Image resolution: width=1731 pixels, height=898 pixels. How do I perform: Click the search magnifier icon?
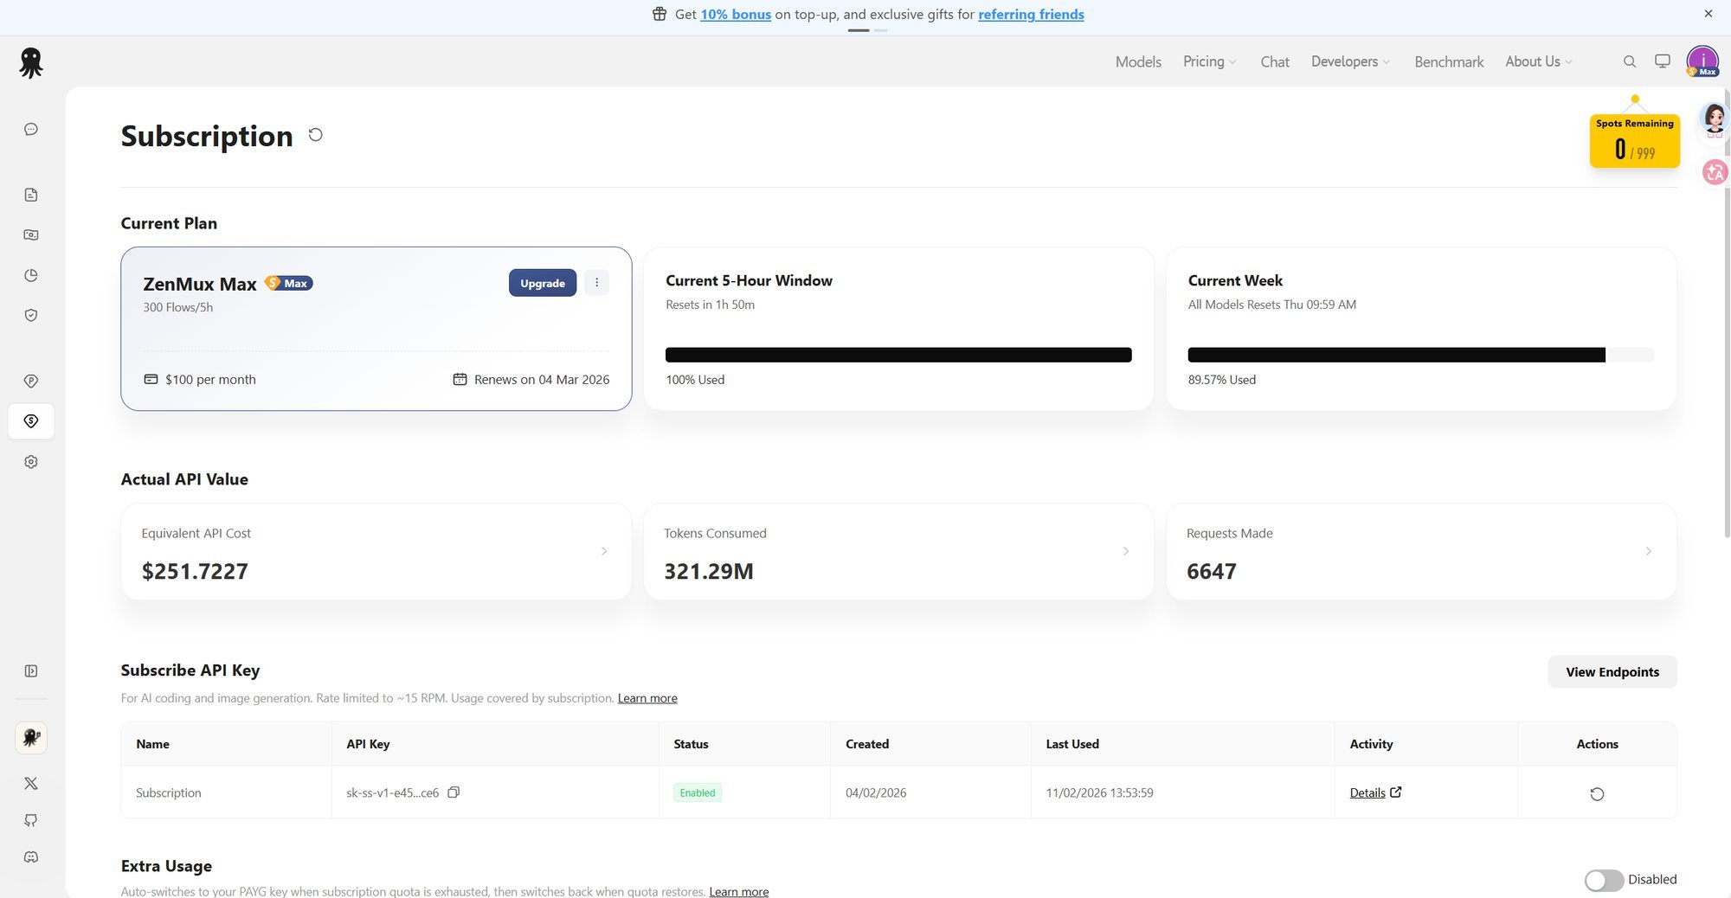(1629, 61)
